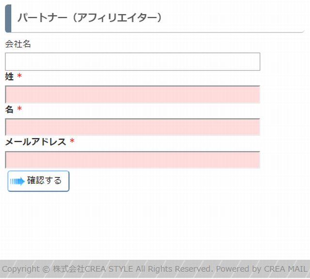Image resolution: width=310 pixels, height=279 pixels.
Task: Click the red asterisk beside メールアドレス
Action: click(72, 141)
